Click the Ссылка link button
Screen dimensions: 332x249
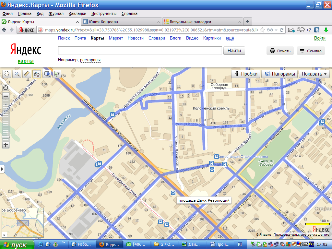pyautogui.click(x=311, y=51)
